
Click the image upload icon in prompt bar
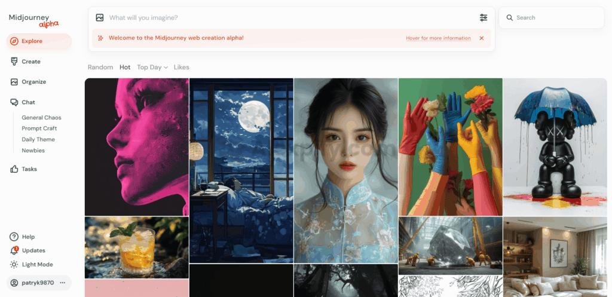(x=100, y=18)
